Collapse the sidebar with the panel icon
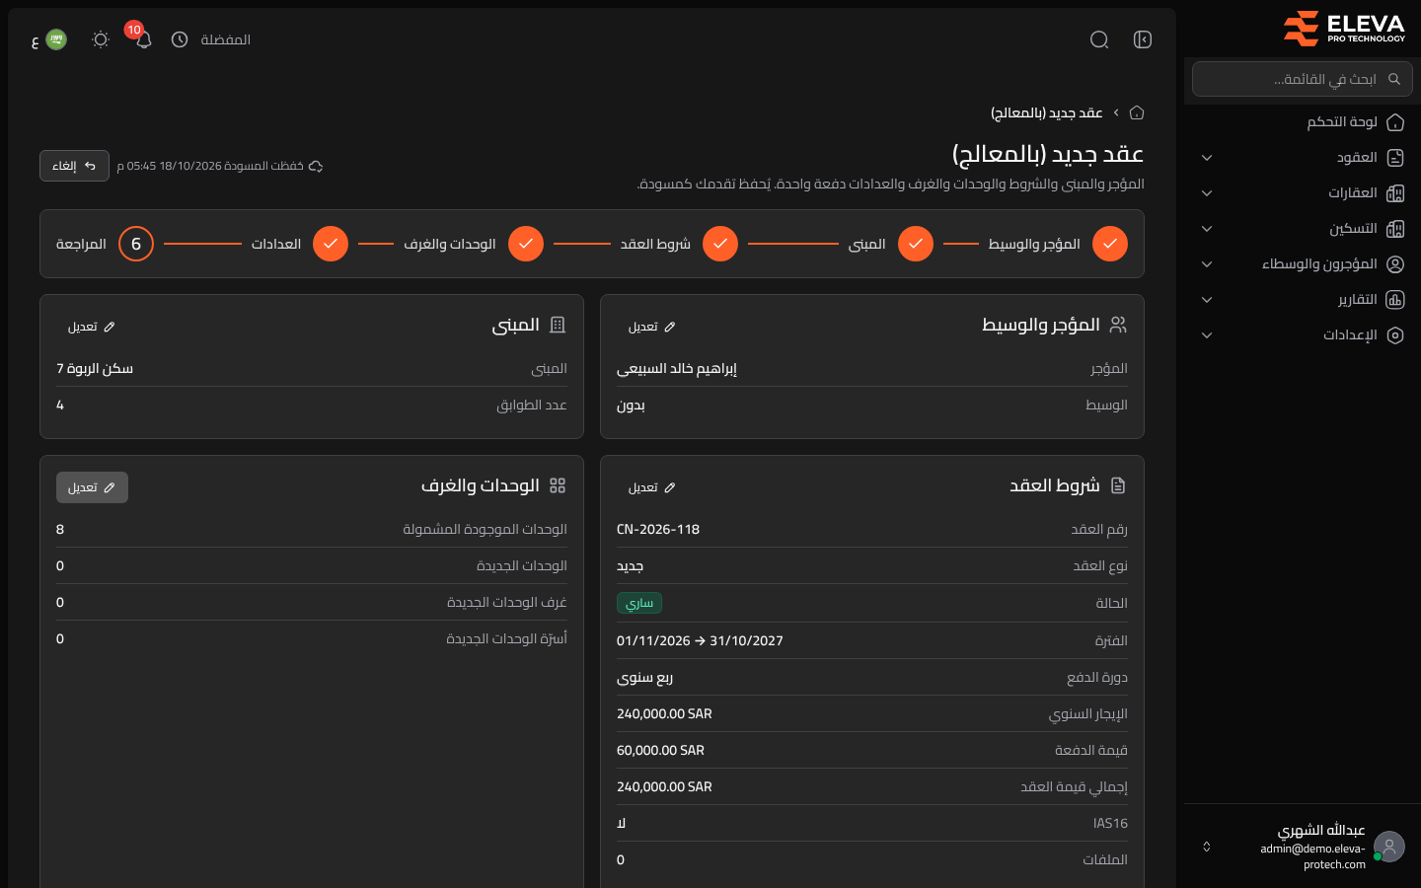The width and height of the screenshot is (1421, 888). (1143, 39)
